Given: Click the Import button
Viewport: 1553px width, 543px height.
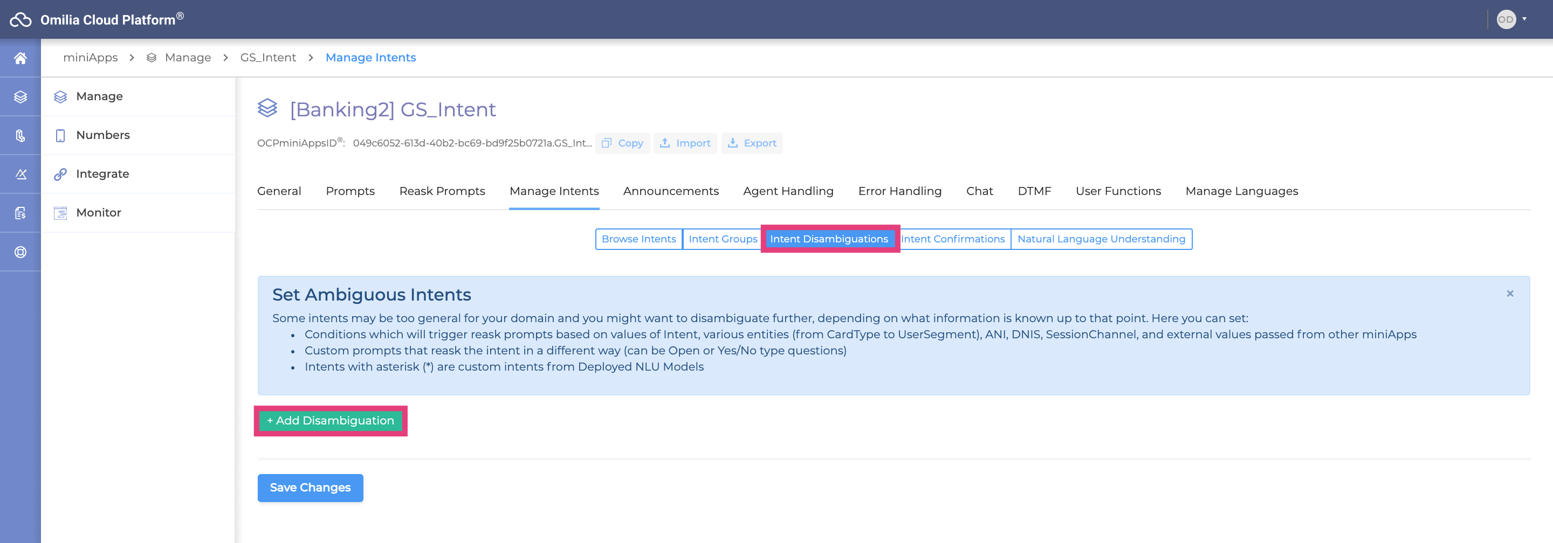Looking at the screenshot, I should 685,143.
